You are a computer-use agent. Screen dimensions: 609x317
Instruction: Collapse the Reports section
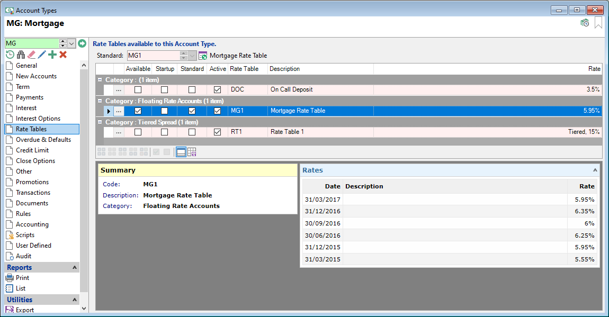coord(75,267)
